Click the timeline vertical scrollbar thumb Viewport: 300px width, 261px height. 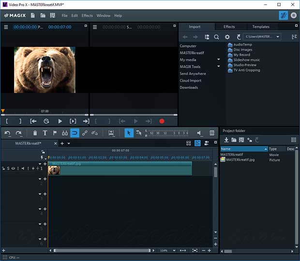pyautogui.click(x=215, y=172)
